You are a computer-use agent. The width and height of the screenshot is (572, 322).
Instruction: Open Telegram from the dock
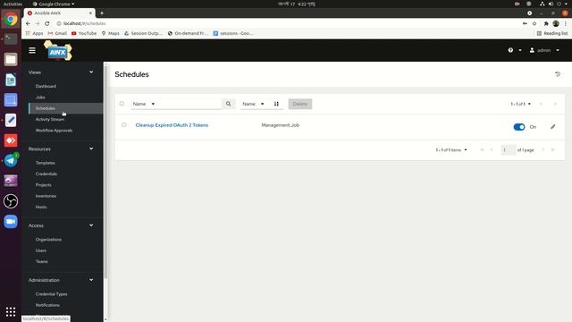coord(11,161)
